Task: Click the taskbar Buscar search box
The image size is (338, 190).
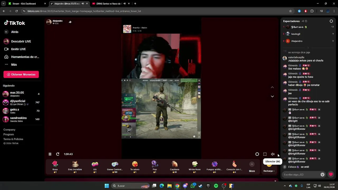Action: (x=131, y=186)
